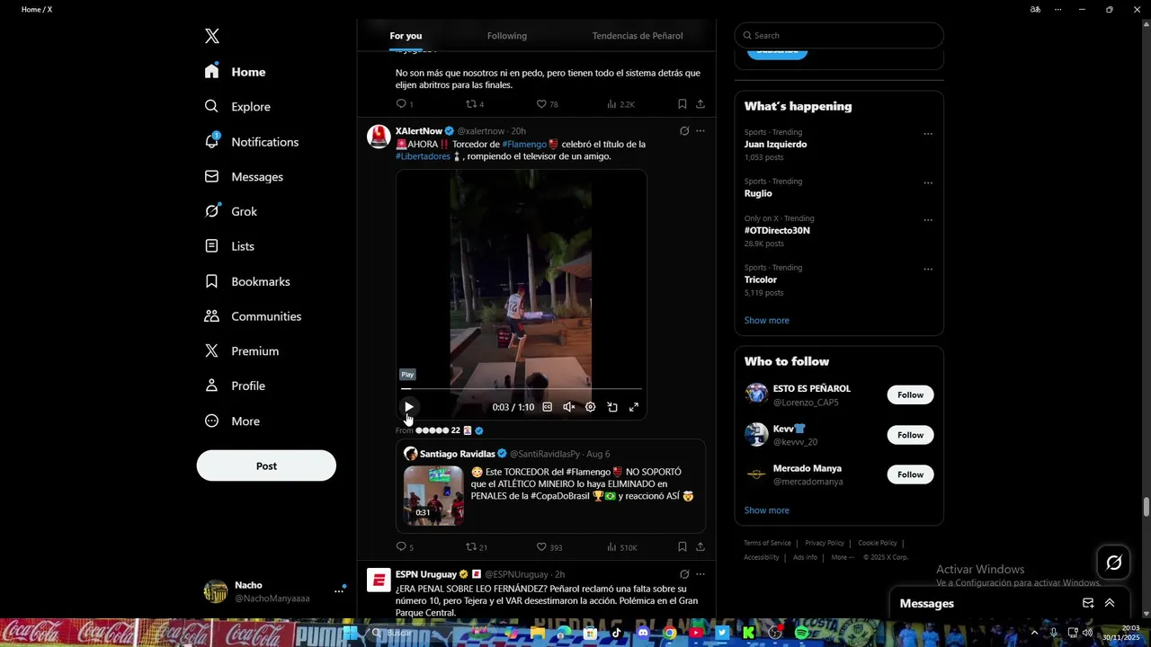Screen dimensions: 1151x647
Task: Open Grok explain on XAlertNow post
Action: (684, 131)
